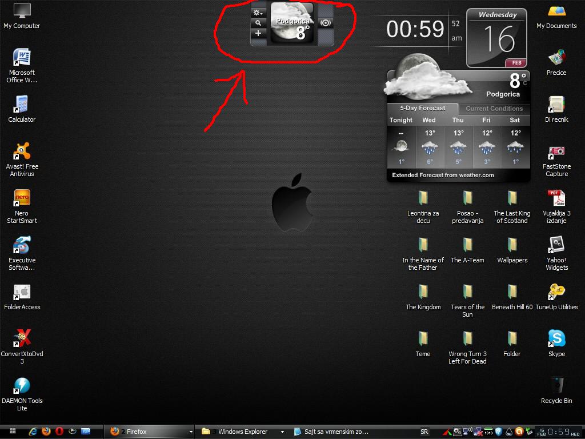Launch Skype from the desktop
Screen dimensions: 585x439
point(556,344)
